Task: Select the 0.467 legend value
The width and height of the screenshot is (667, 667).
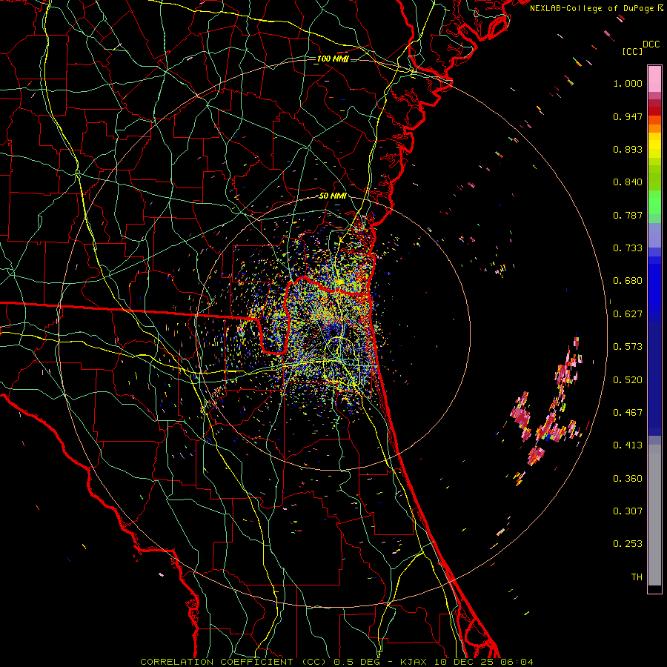Action: click(628, 413)
